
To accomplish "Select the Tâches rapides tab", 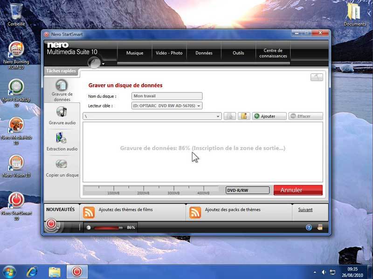I will 61,71.
